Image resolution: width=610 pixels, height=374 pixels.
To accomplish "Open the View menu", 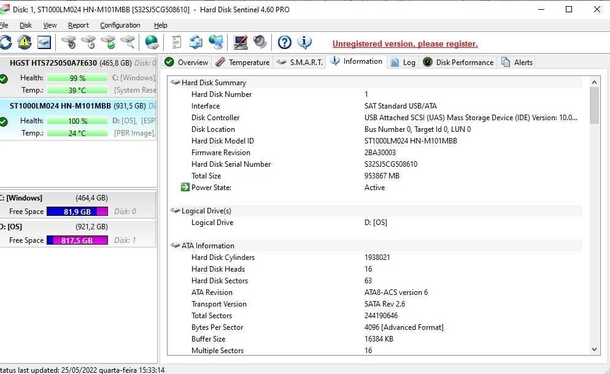I will click(50, 25).
